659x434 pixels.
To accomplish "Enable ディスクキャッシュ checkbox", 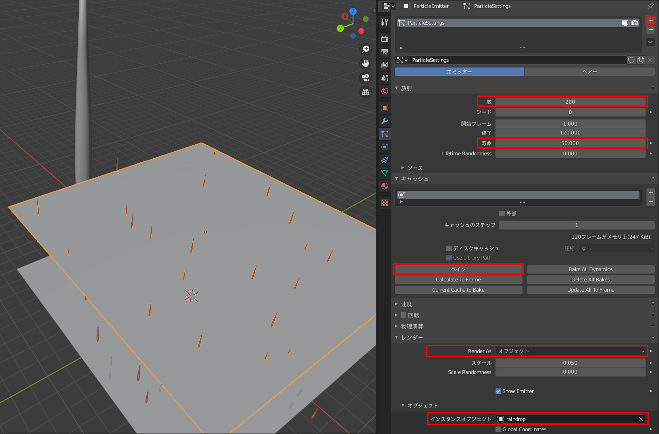I will (449, 248).
